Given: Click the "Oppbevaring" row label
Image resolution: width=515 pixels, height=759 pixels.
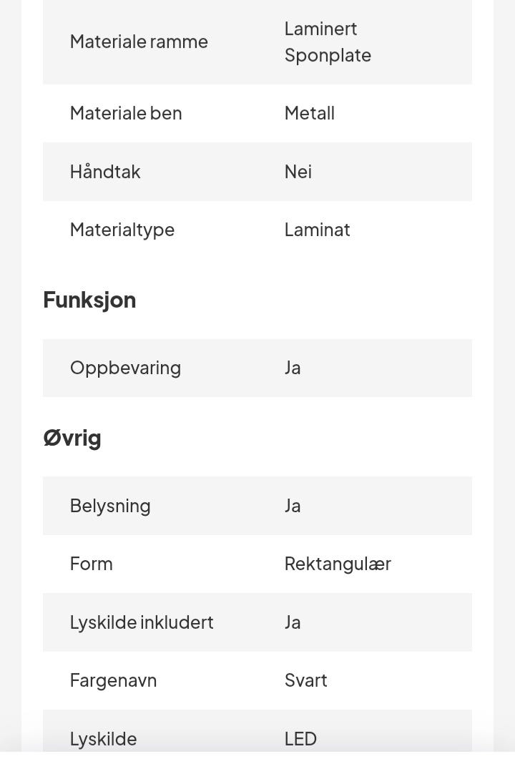Looking at the screenshot, I should tap(125, 368).
